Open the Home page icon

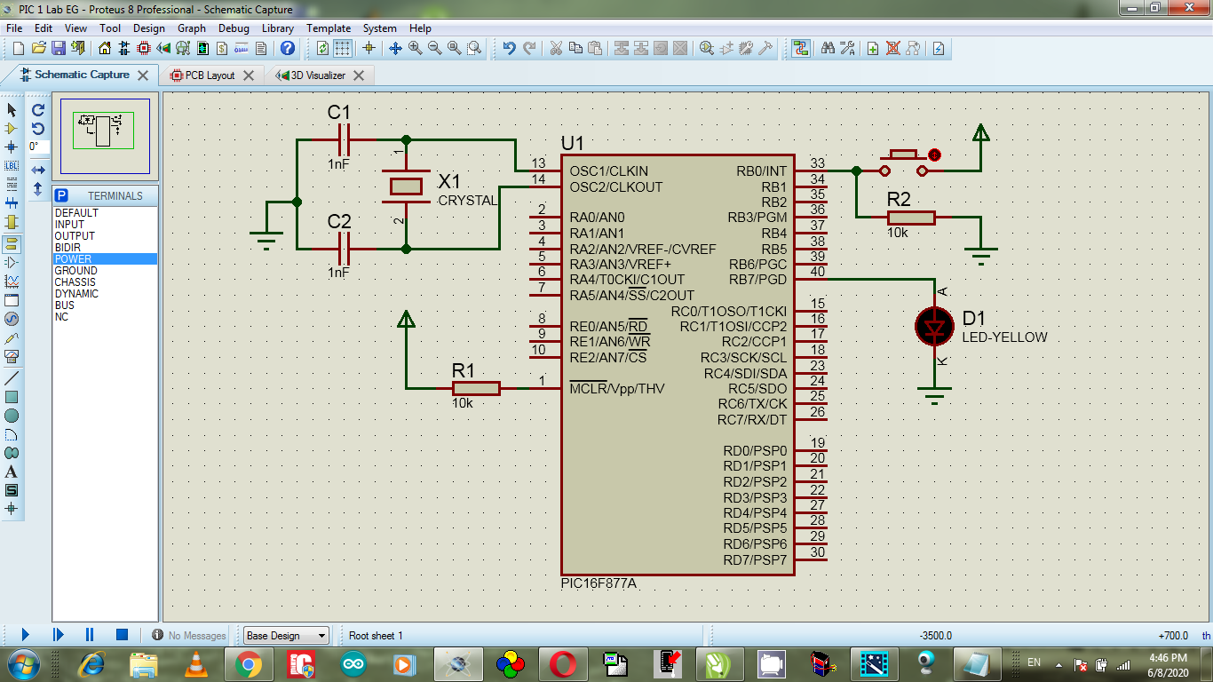(105, 48)
